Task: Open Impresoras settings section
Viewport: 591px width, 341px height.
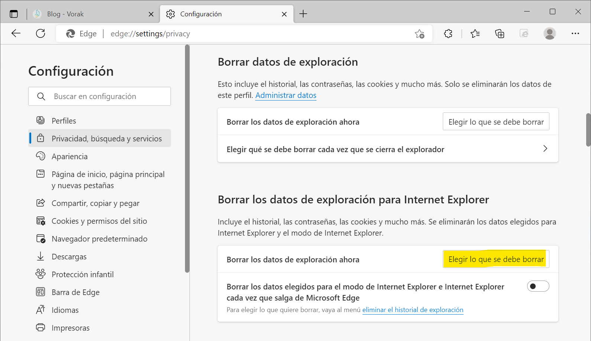Action: [100, 328]
